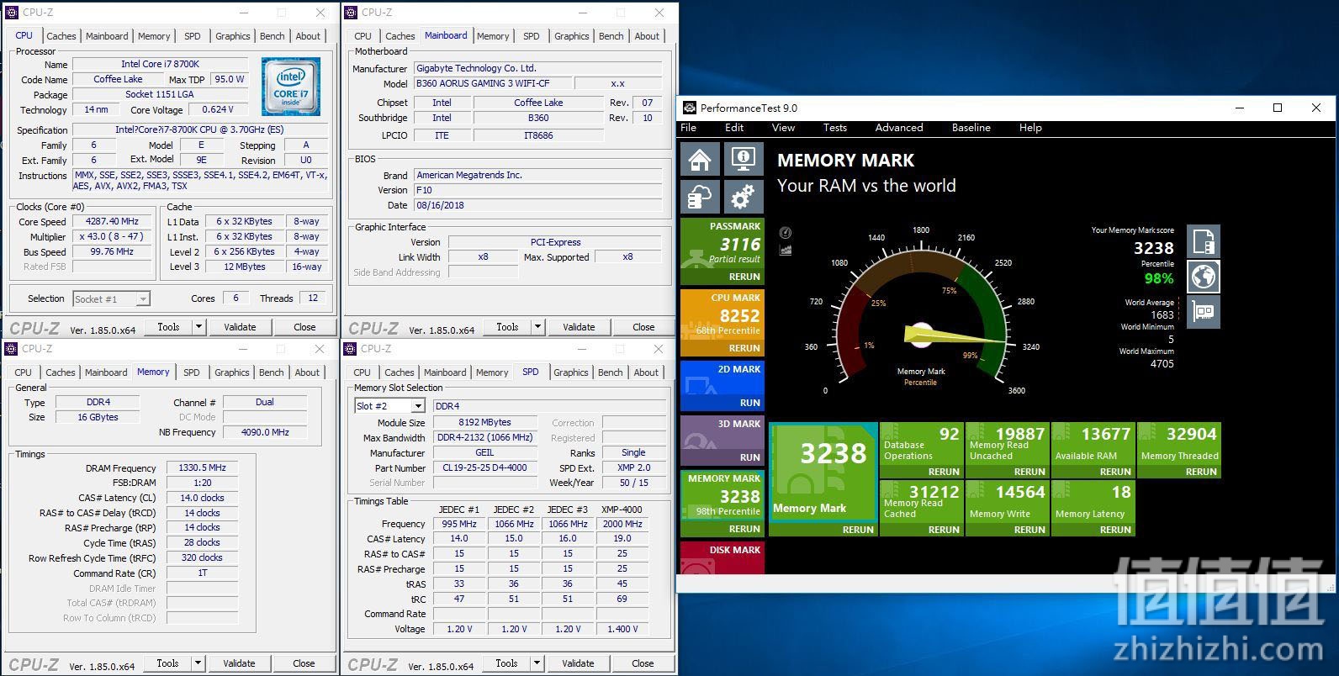Viewport: 1339px width, 676px height.
Task: Open the Available RAM result tile
Action: tap(1093, 451)
